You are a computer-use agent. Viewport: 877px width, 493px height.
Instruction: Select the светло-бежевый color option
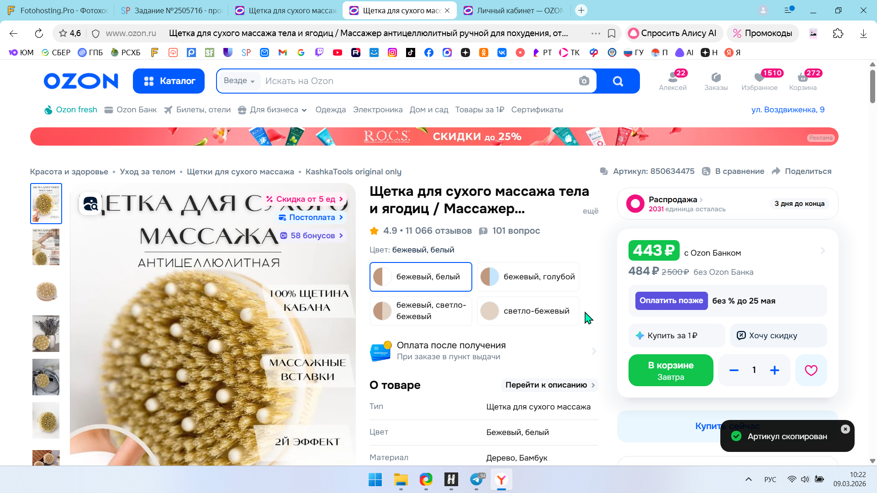tap(528, 311)
